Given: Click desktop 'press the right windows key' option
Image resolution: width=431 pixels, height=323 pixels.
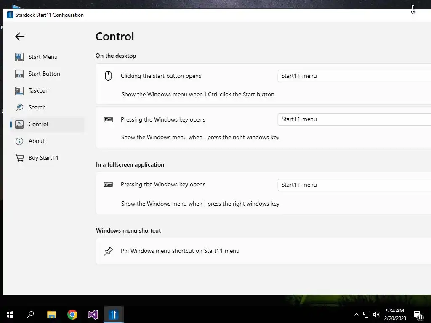Looking at the screenshot, I should point(200,138).
